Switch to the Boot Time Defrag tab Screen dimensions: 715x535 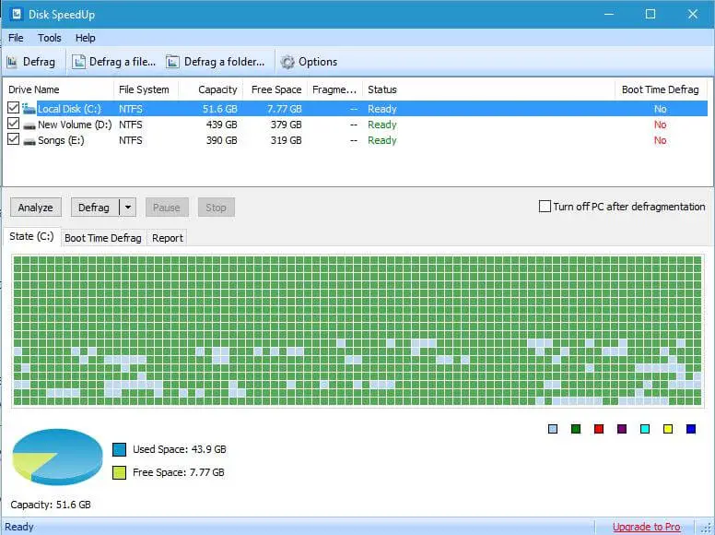[x=103, y=238]
